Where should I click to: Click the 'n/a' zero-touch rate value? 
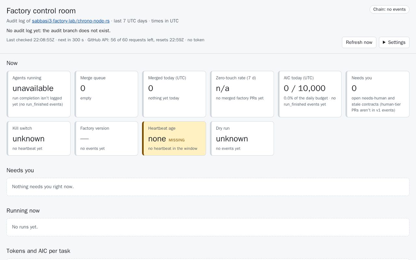223,88
